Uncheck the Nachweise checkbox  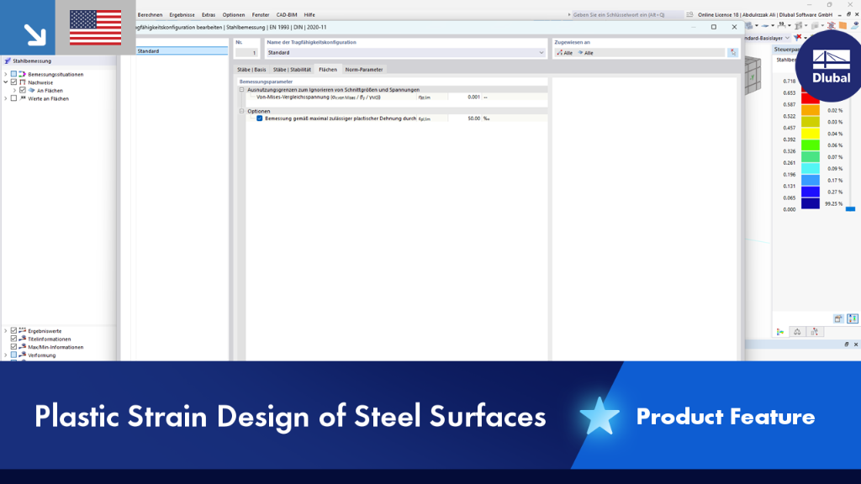13,82
